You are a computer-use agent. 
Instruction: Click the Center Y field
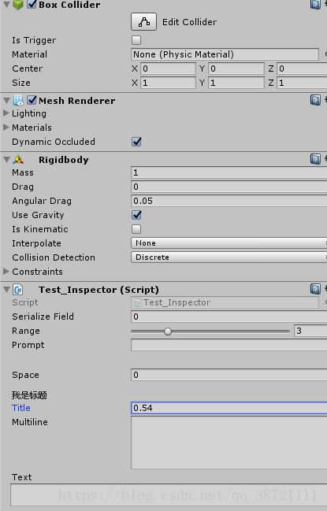(236, 69)
